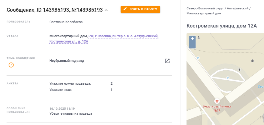Click the entrance marker on the map's right side
The image size is (264, 125).
coord(252,61)
